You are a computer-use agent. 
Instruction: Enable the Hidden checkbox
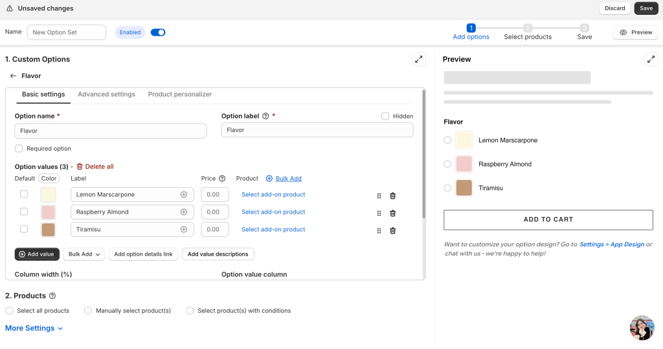pyautogui.click(x=385, y=117)
